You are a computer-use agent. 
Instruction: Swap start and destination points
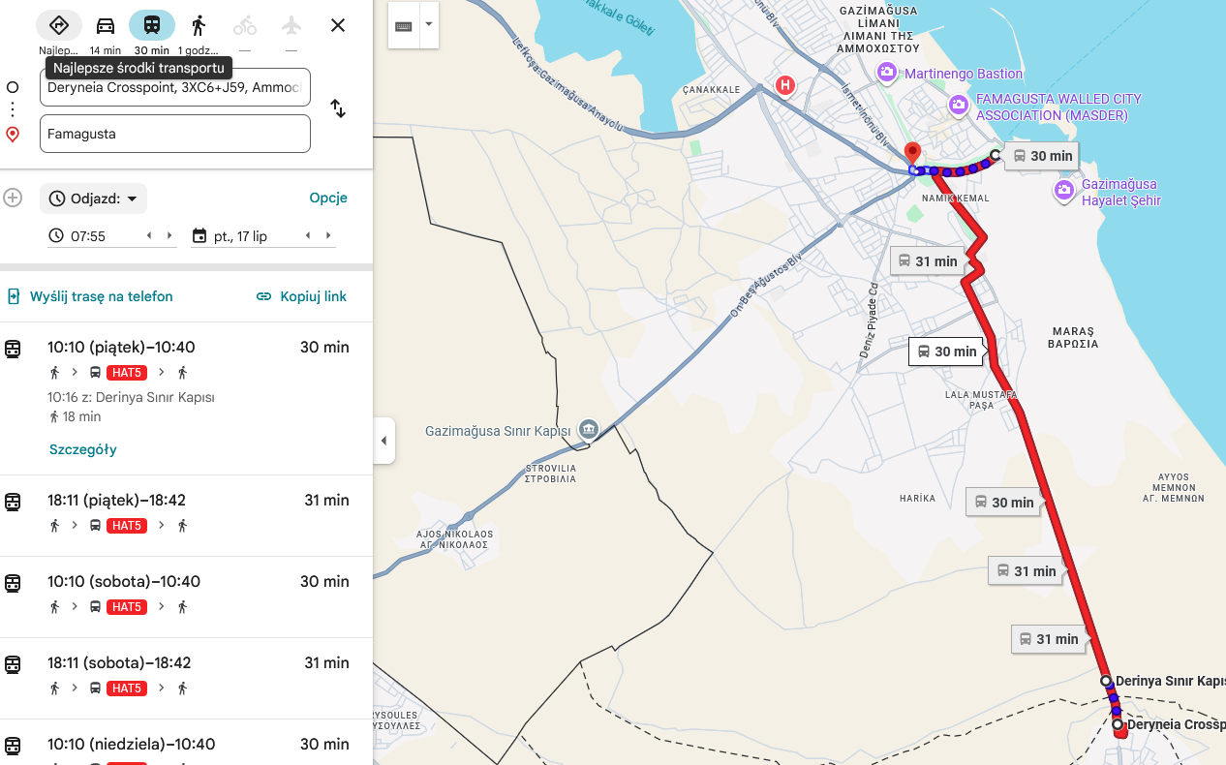[x=338, y=108]
